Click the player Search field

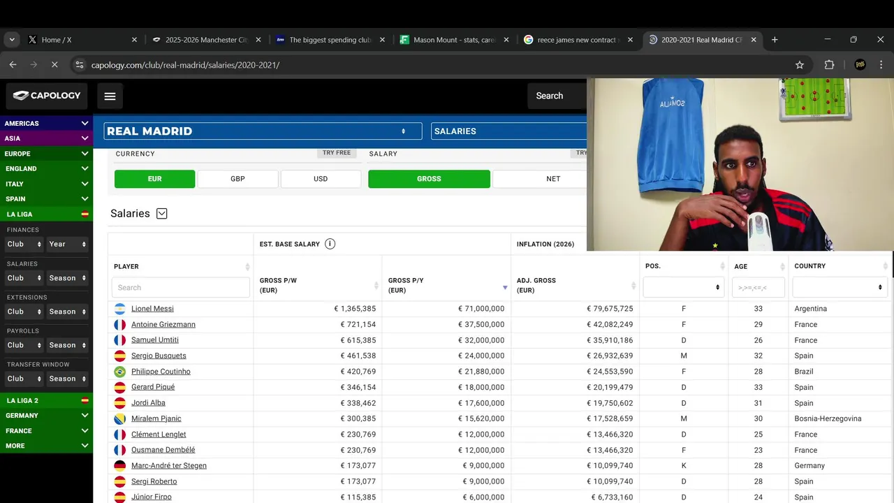tap(180, 287)
